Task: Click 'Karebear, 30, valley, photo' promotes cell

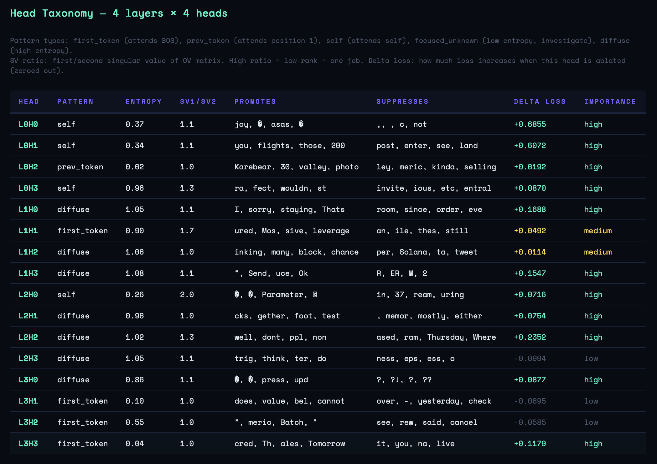Action: (296, 167)
